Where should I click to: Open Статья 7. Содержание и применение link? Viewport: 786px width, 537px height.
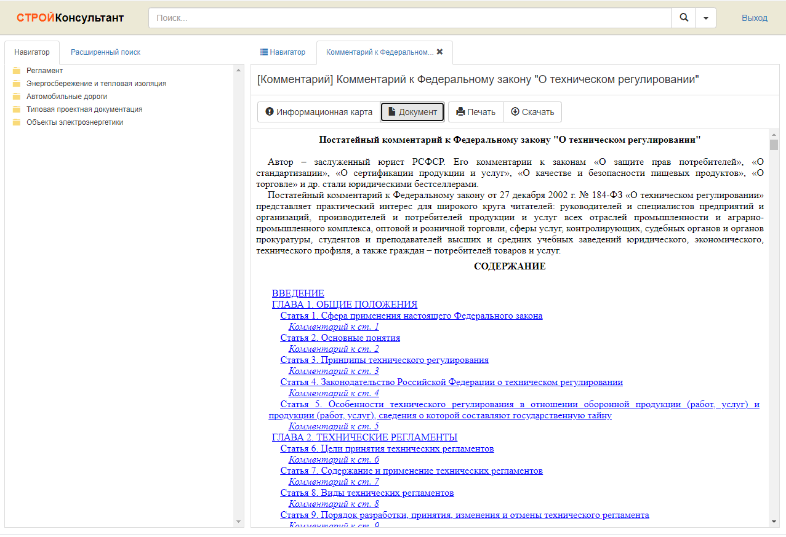click(x=412, y=471)
